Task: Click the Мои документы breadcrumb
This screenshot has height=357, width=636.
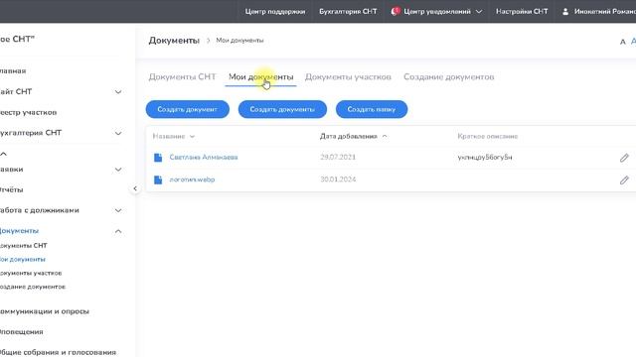Action: coord(239,41)
